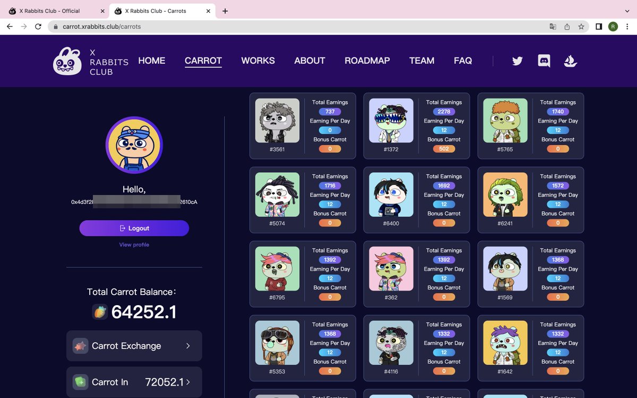The image size is (637, 398).
Task: Click Total Earnings value 2278
Action: (444, 111)
